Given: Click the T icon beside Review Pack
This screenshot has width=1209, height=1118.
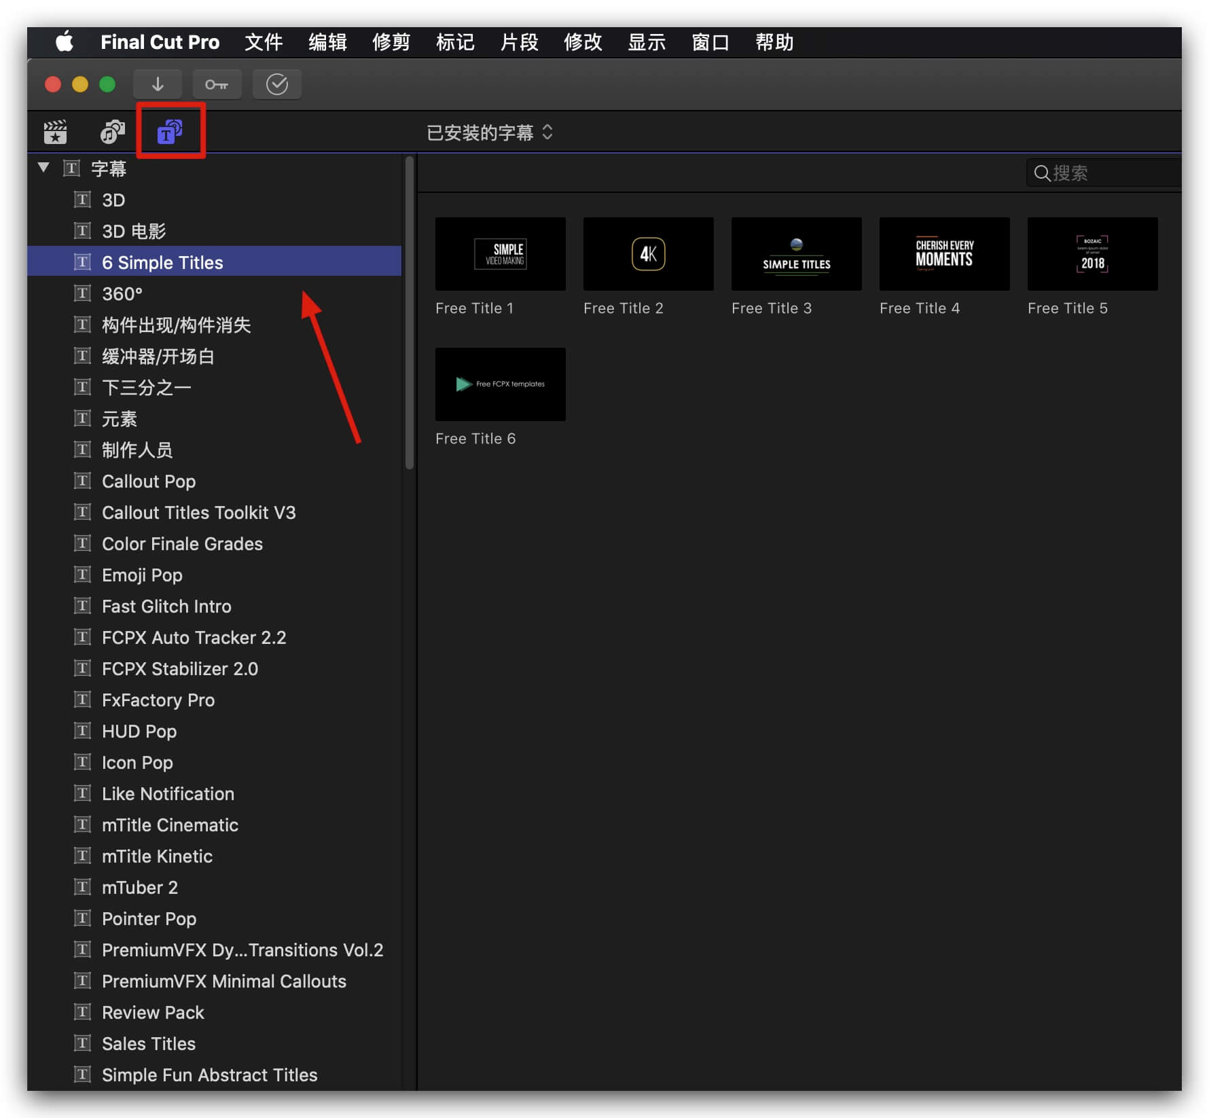Looking at the screenshot, I should click(x=82, y=1012).
